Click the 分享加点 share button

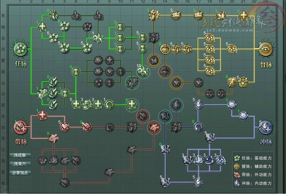[21, 172]
